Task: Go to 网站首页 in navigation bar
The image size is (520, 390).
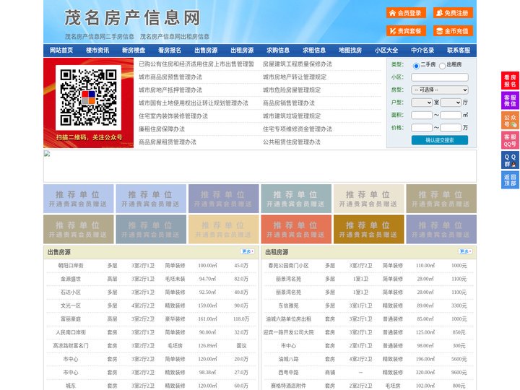Action: (x=61, y=51)
